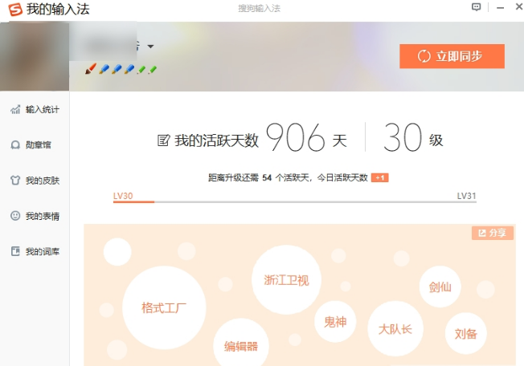The height and width of the screenshot is (366, 524).
Task: Close the Sogou input window
Action: tap(519, 6)
